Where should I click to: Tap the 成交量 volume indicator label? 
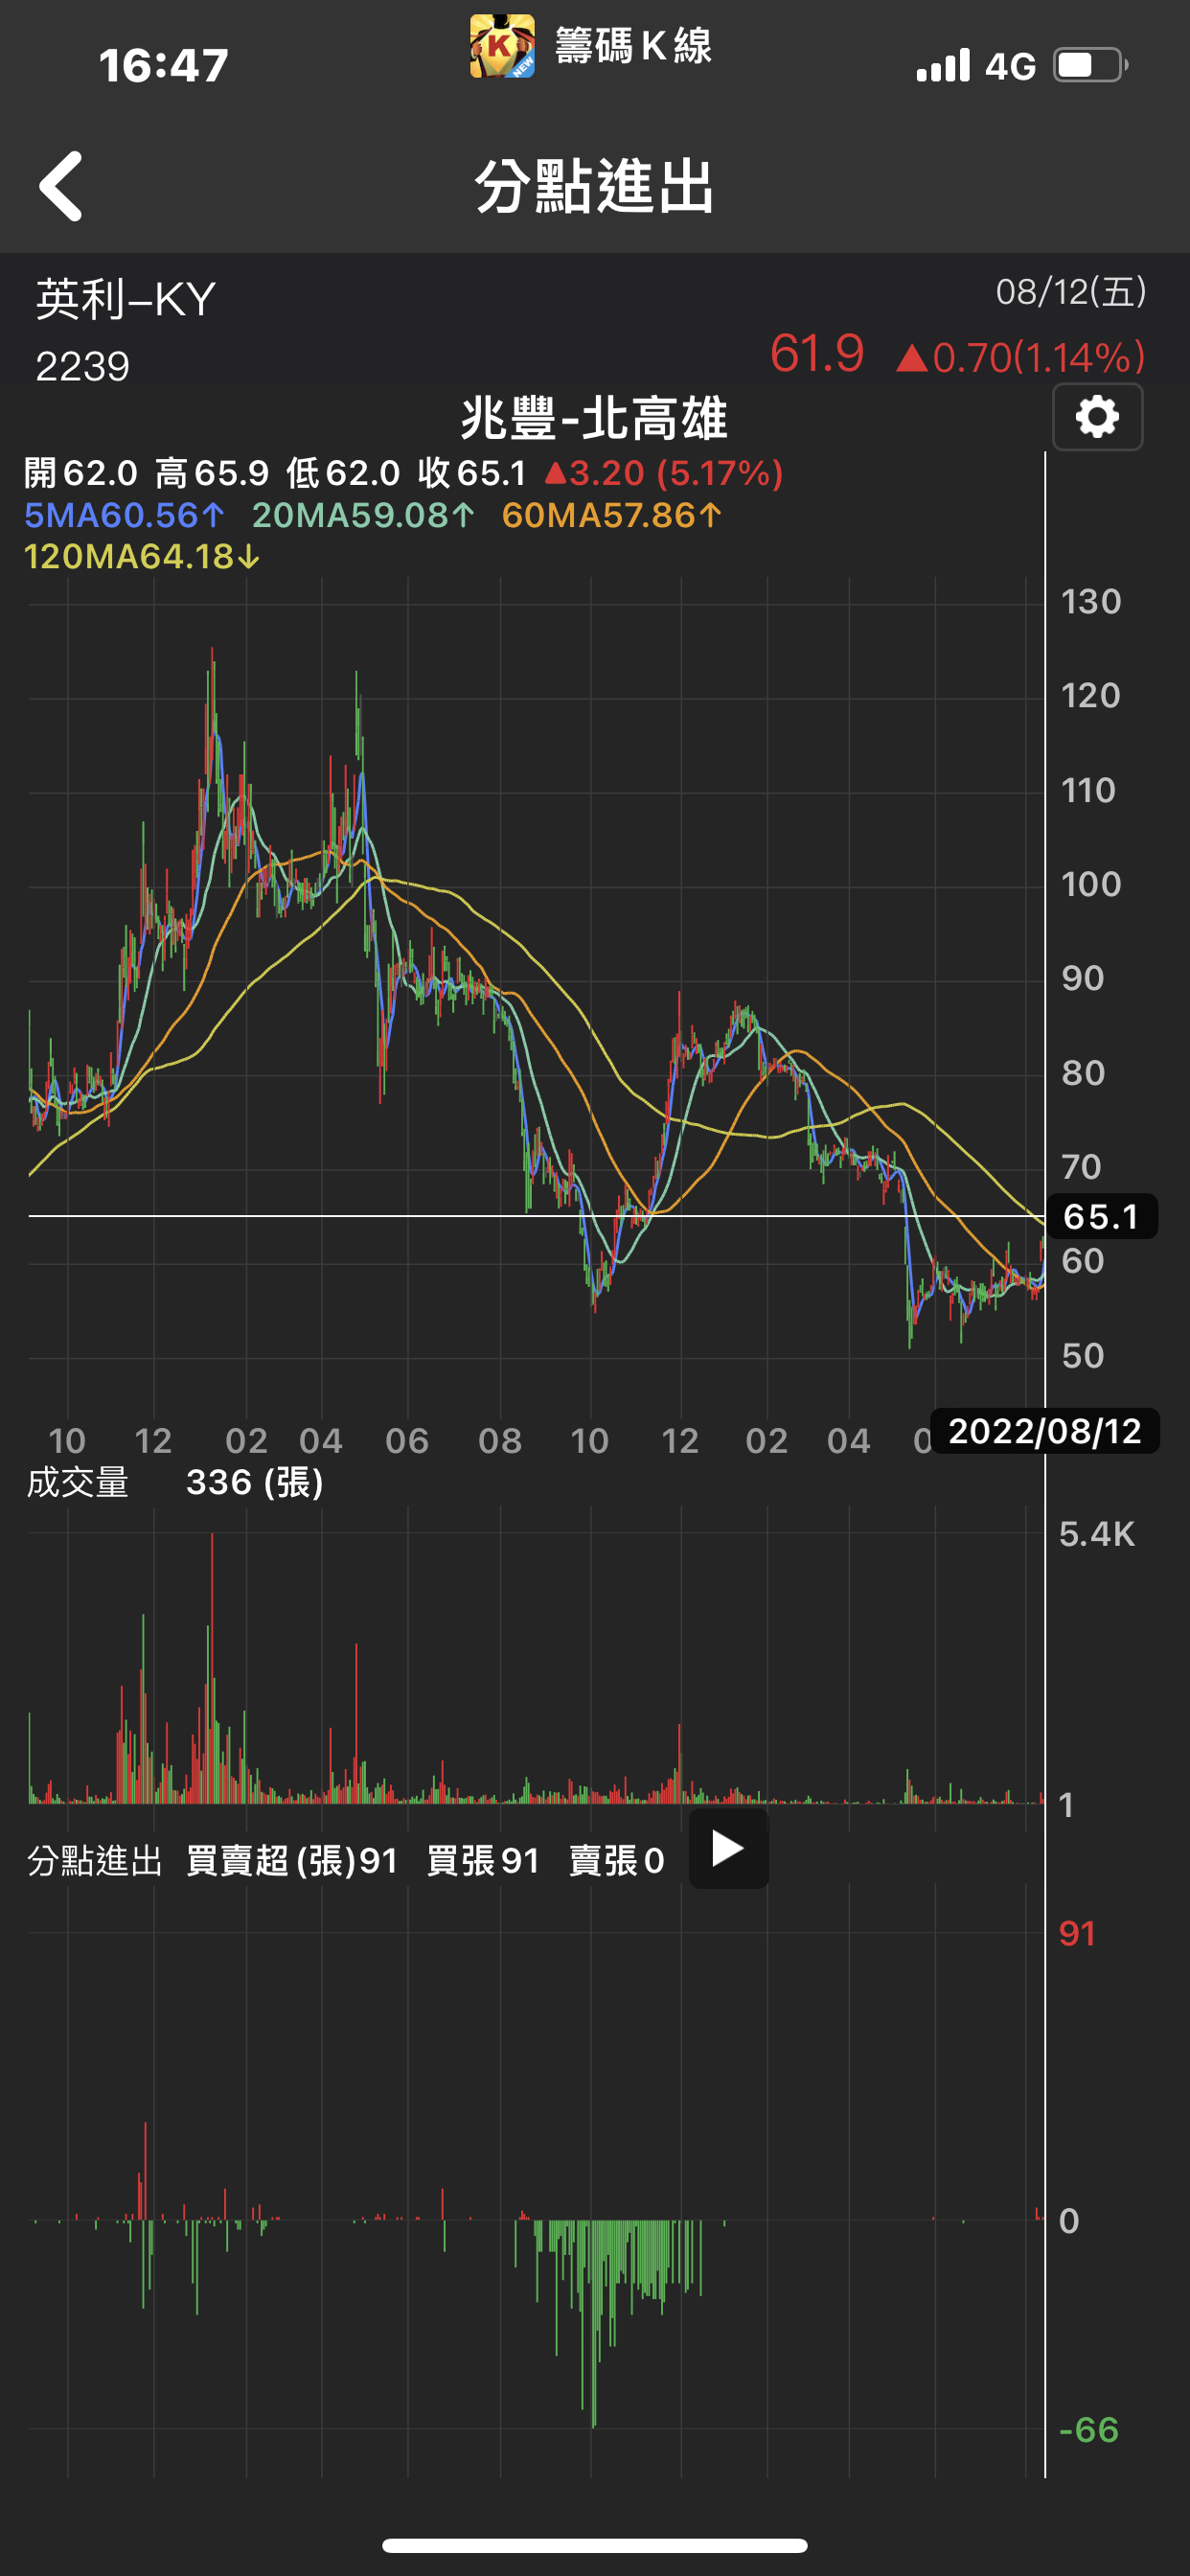(77, 1482)
